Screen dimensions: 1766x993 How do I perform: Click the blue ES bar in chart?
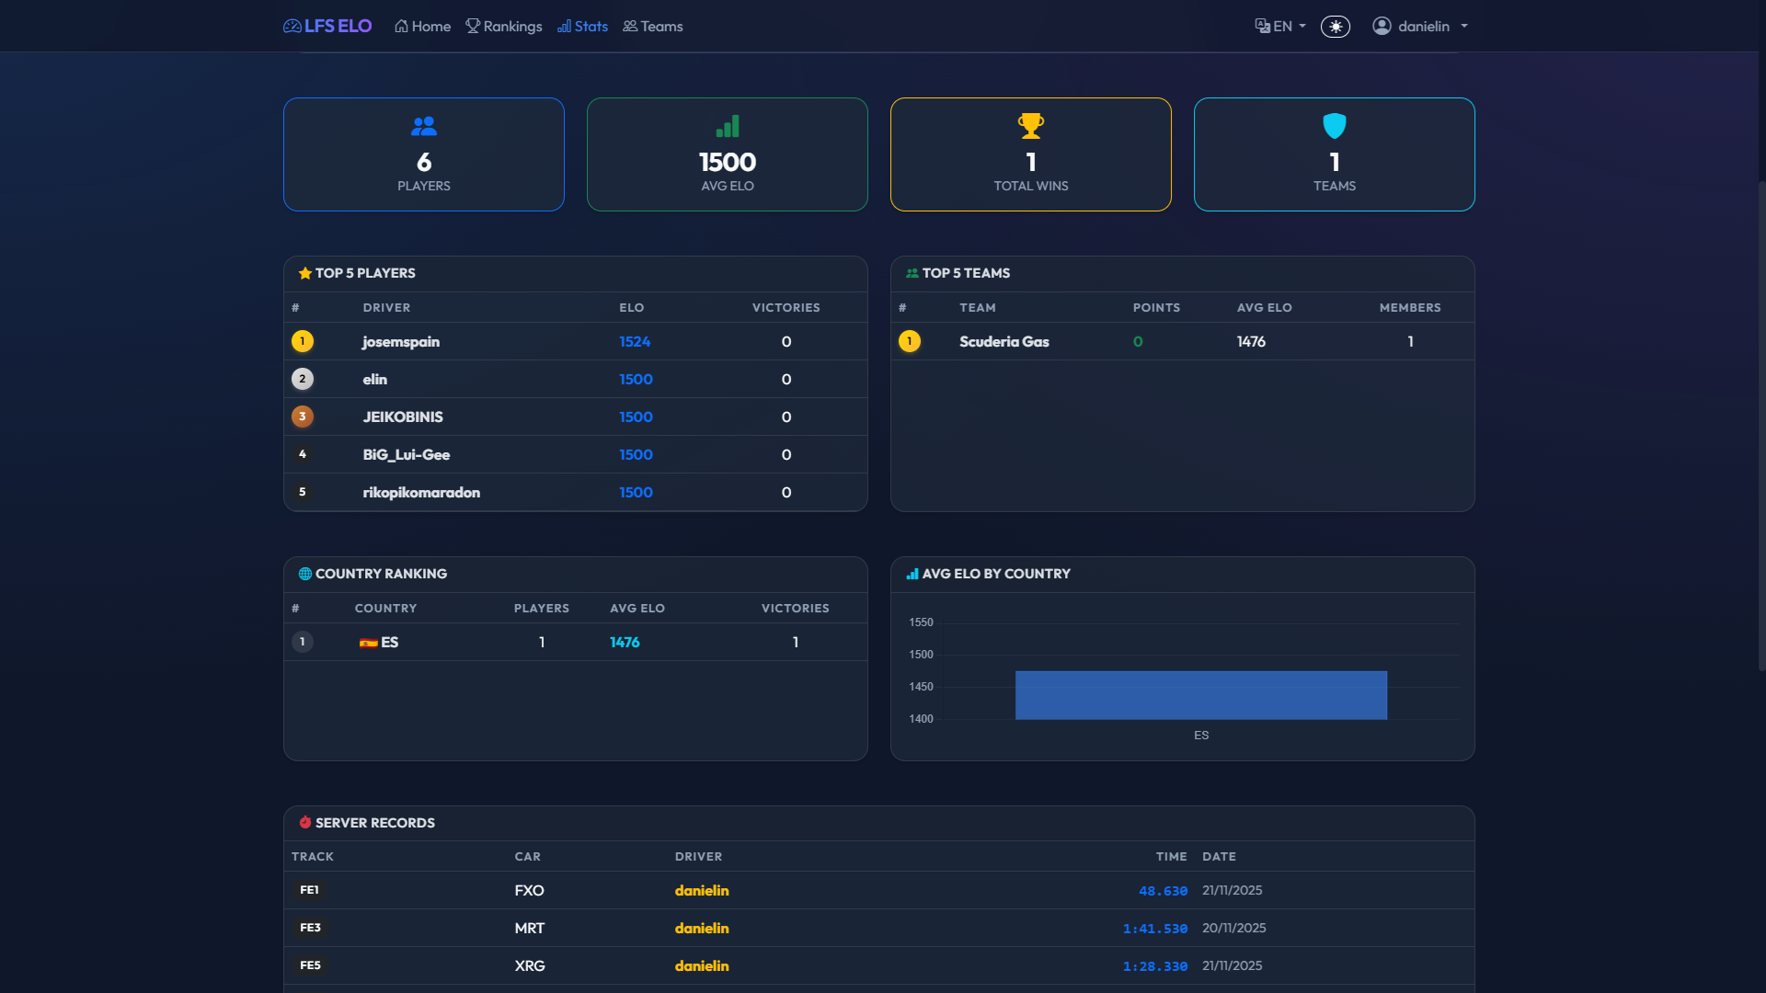click(x=1200, y=695)
